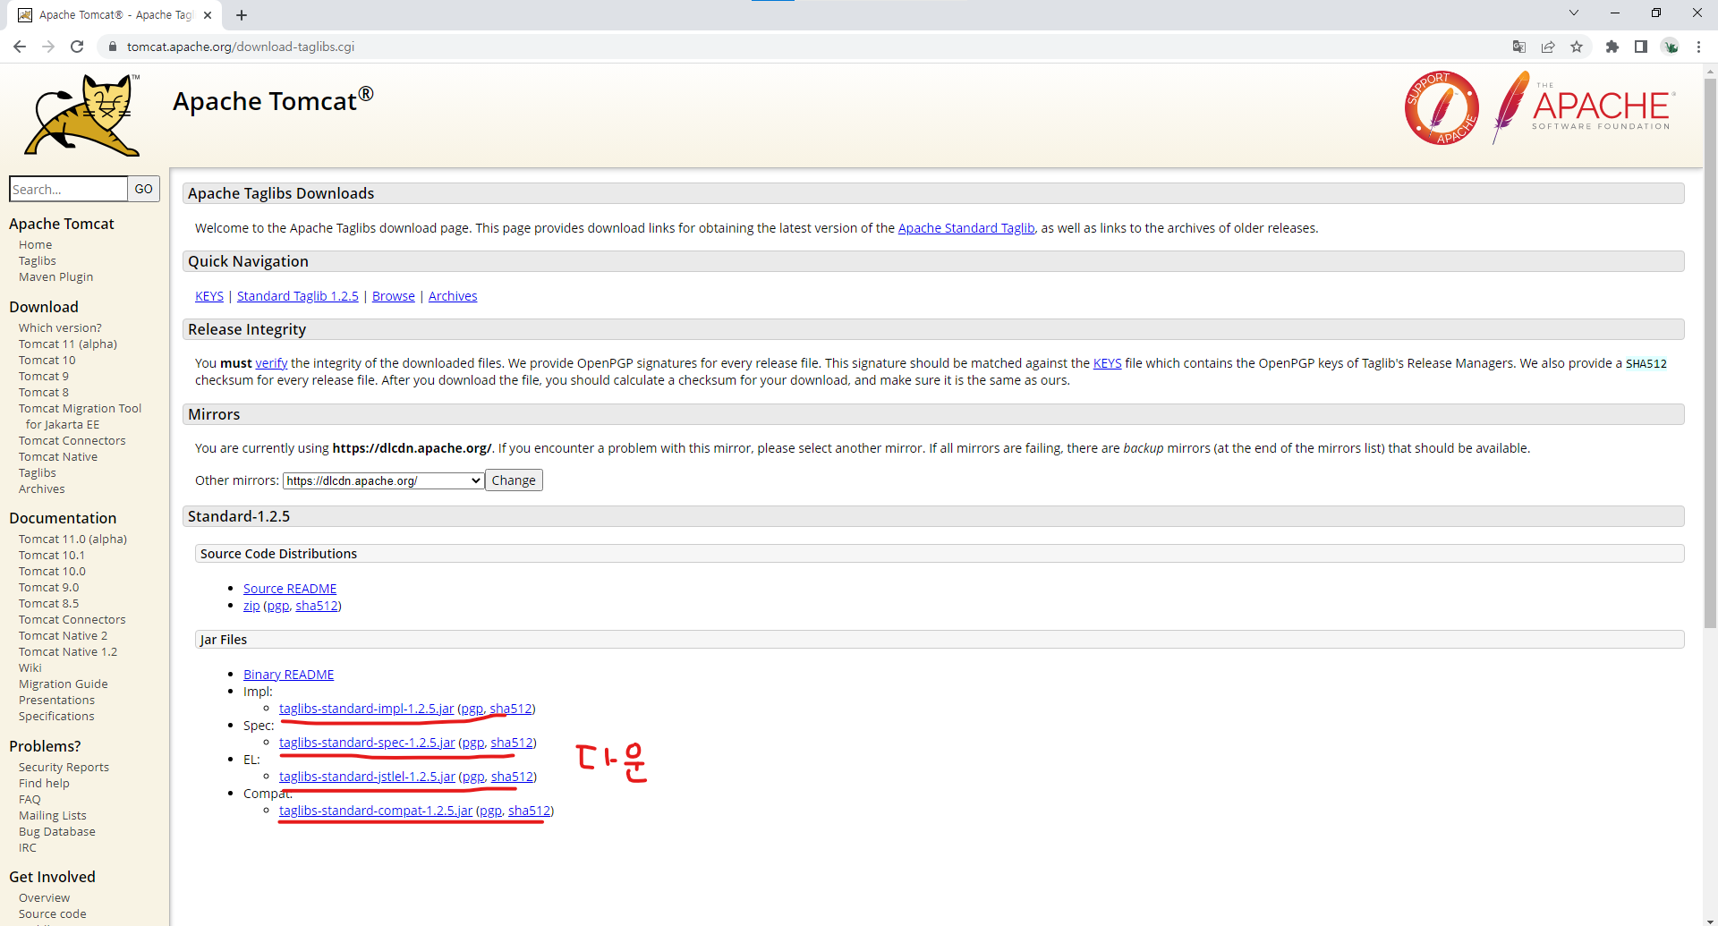Download taglibs-standard-compat-1.2.5.jar

[x=376, y=811]
